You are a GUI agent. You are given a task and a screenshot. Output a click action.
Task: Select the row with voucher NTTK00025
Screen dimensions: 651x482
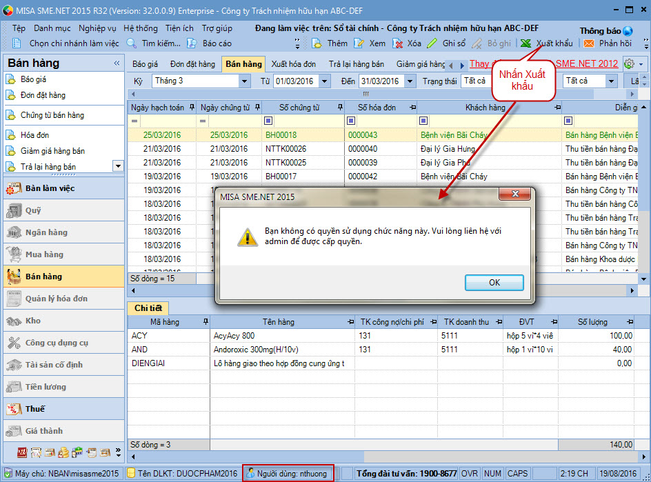click(x=382, y=162)
